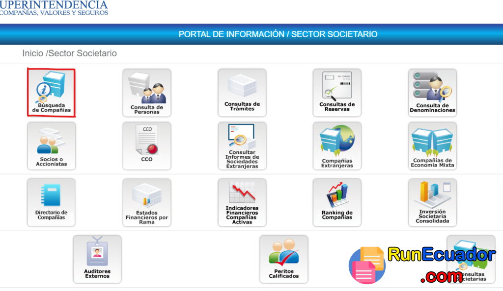Access the Directorio de Compañías
This screenshot has height=291, width=503.
tap(51, 202)
